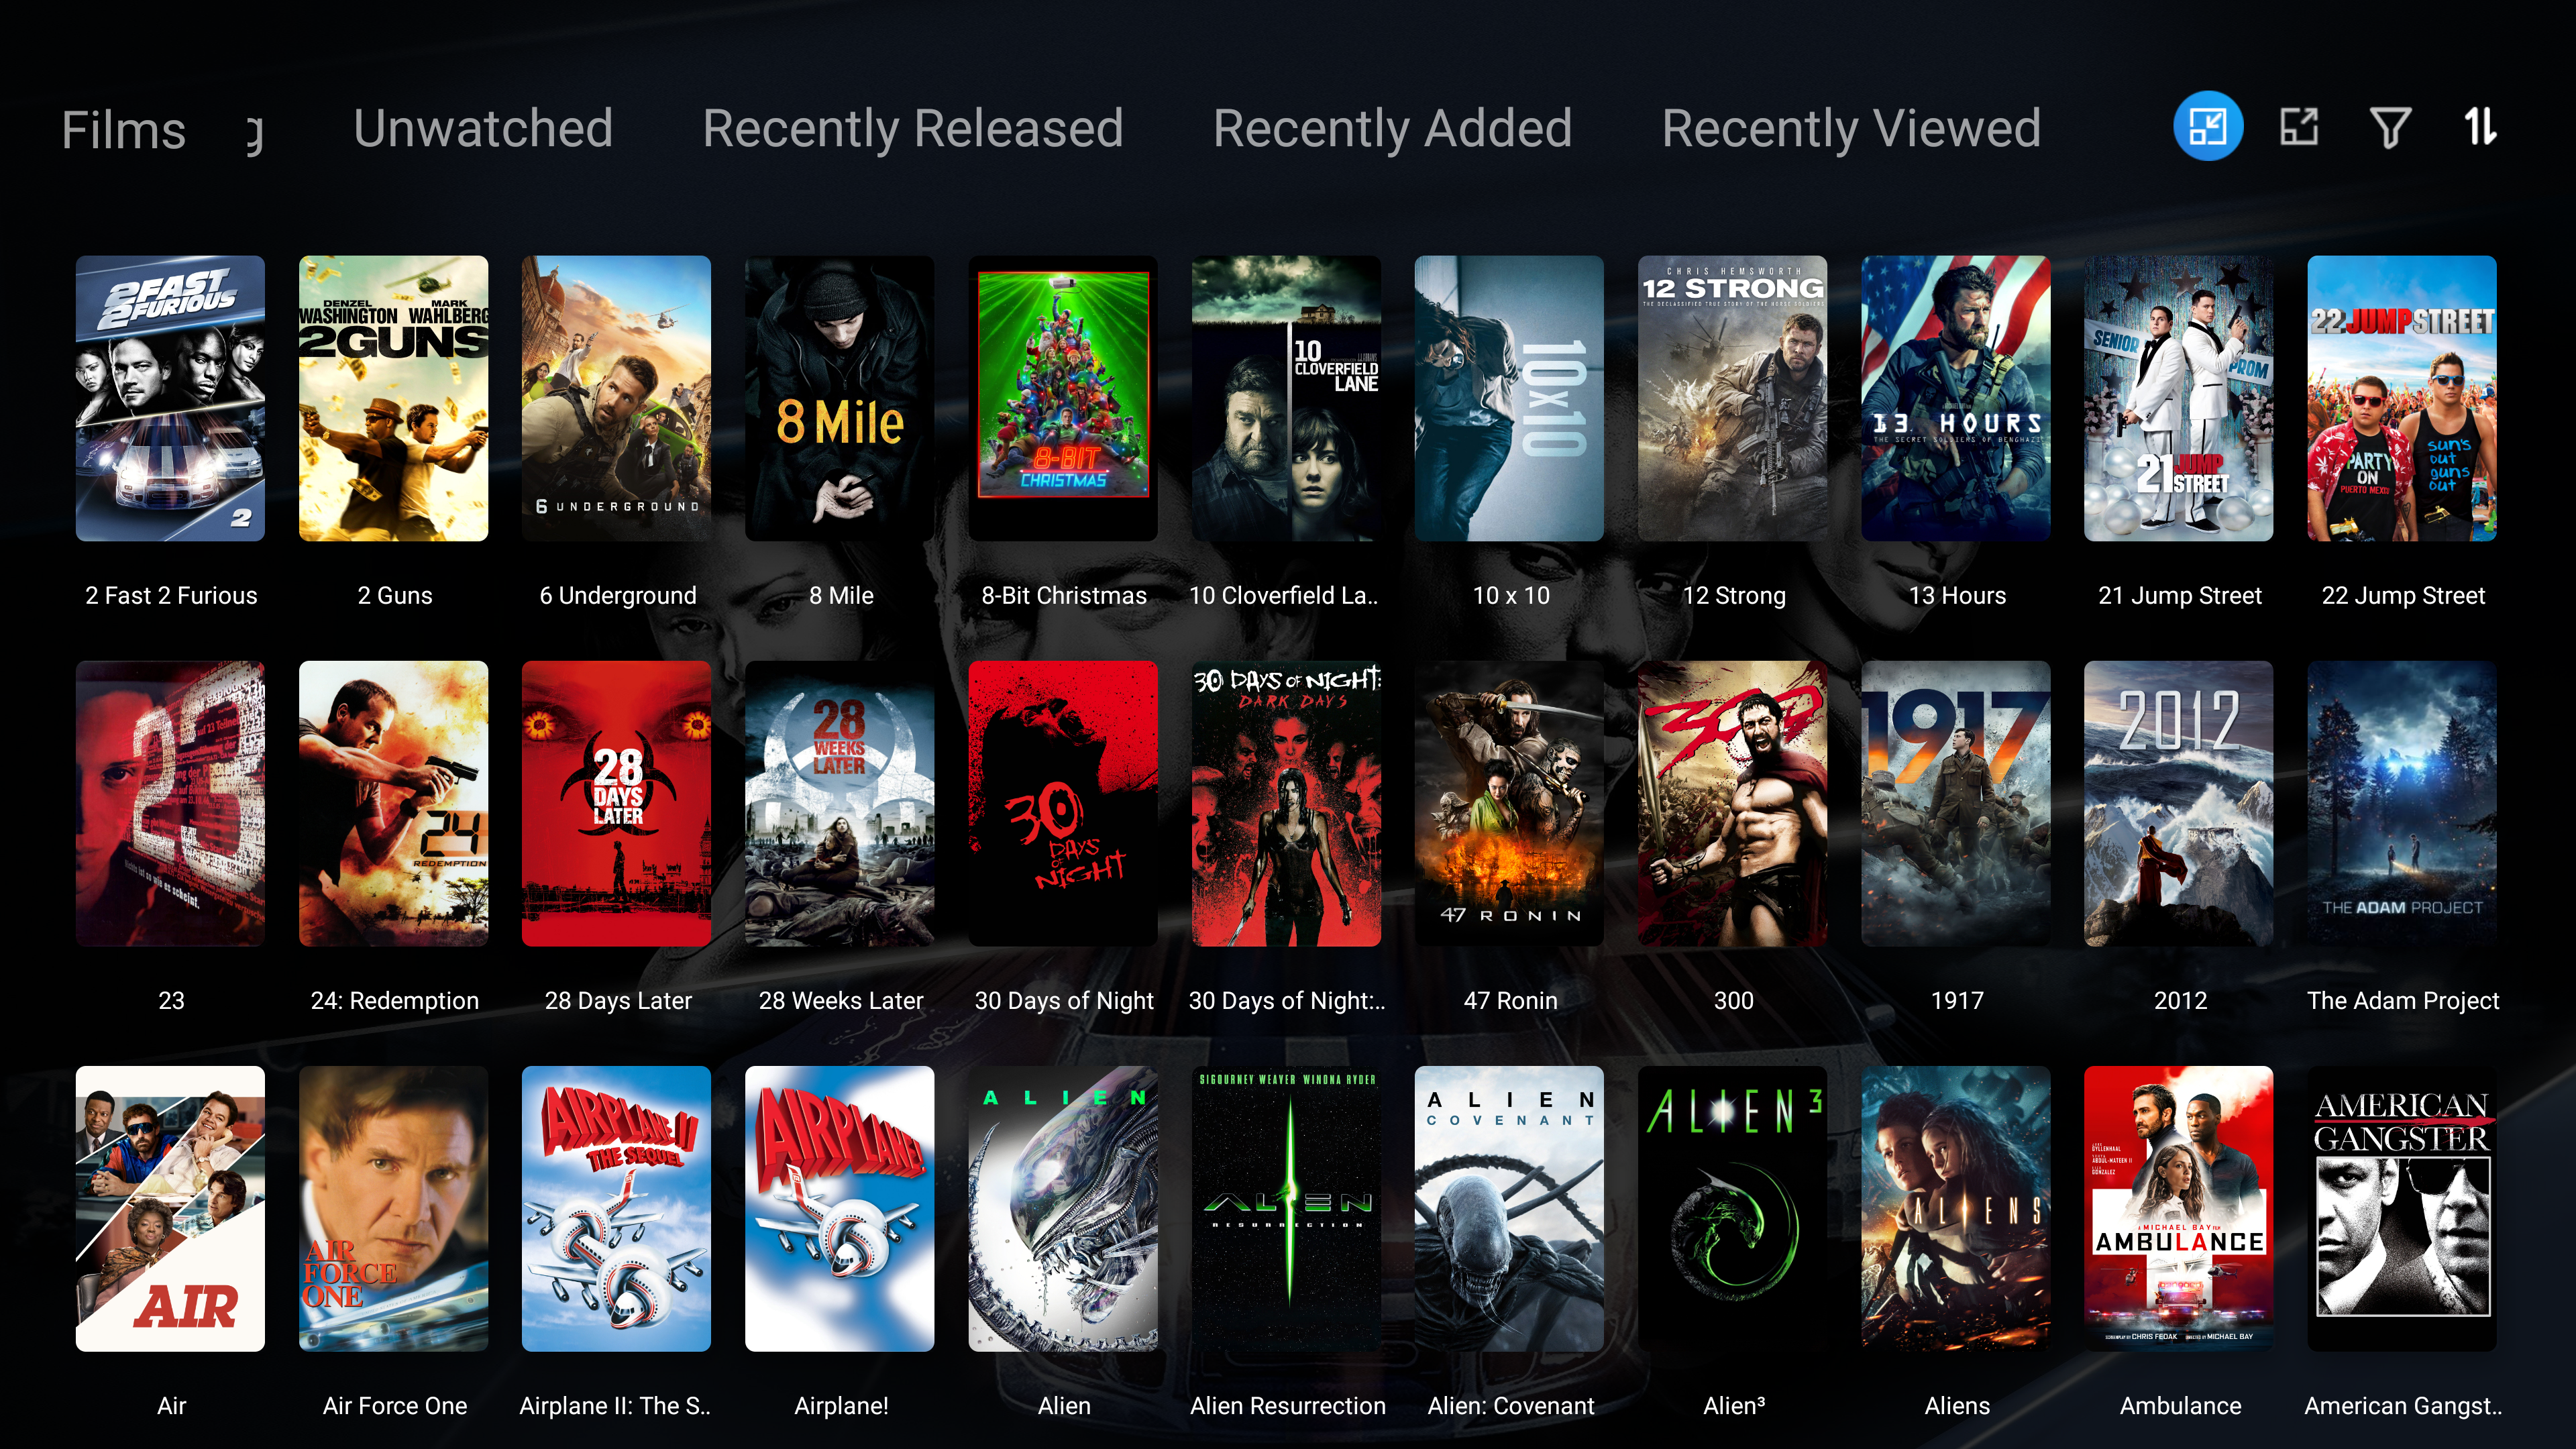Switch to the Unwatched tab

[x=483, y=128]
